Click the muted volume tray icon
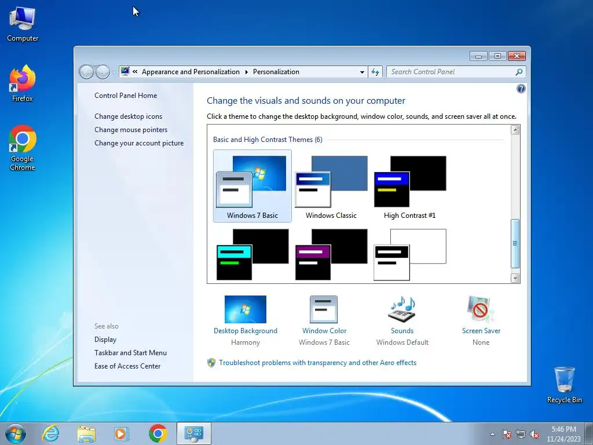The image size is (593, 445). coord(535,434)
